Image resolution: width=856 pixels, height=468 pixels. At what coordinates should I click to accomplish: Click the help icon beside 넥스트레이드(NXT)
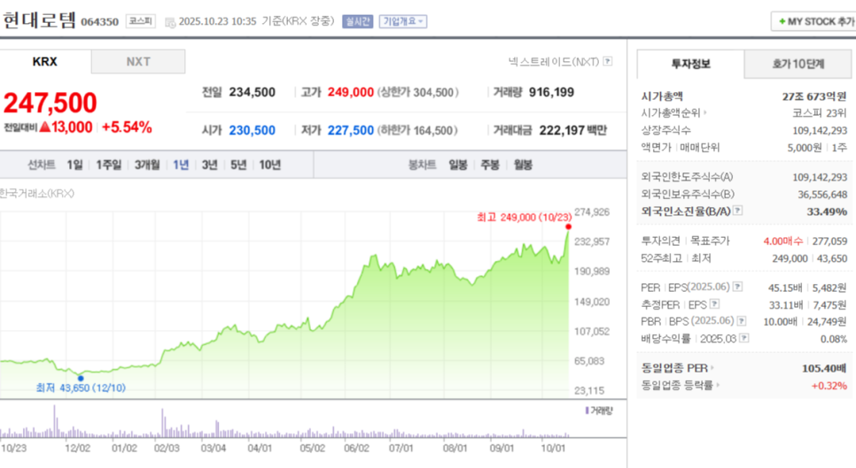click(607, 62)
